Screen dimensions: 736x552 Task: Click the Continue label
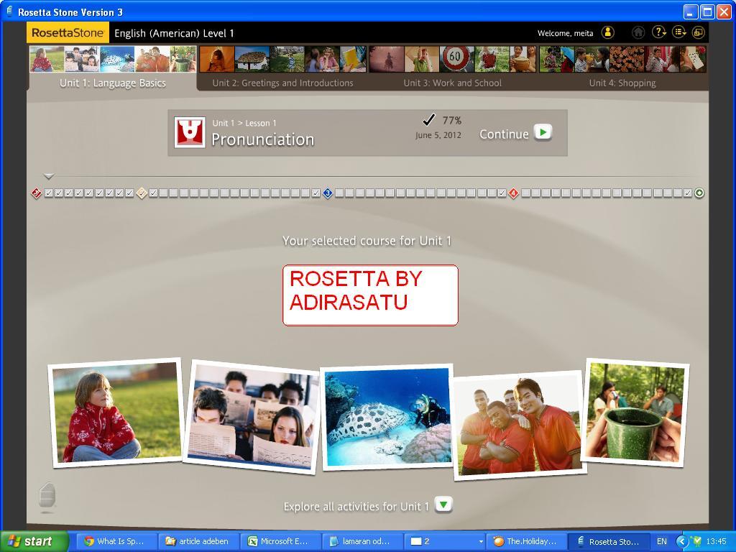coord(504,134)
